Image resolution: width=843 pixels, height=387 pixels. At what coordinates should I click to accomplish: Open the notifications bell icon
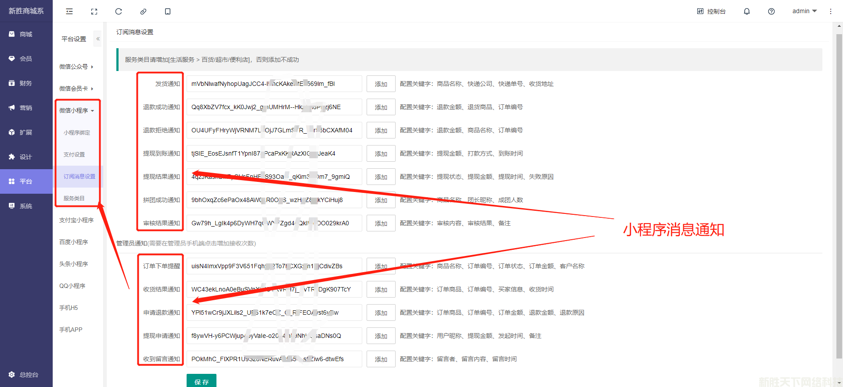point(746,11)
